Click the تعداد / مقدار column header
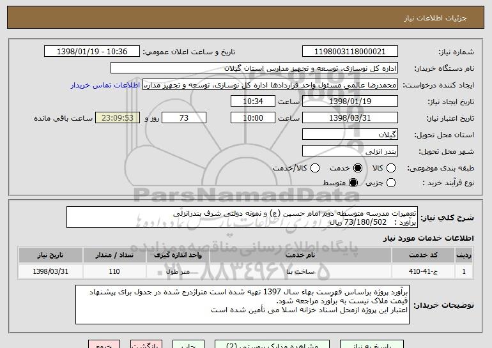This screenshot has width=492, height=348. [114, 255]
